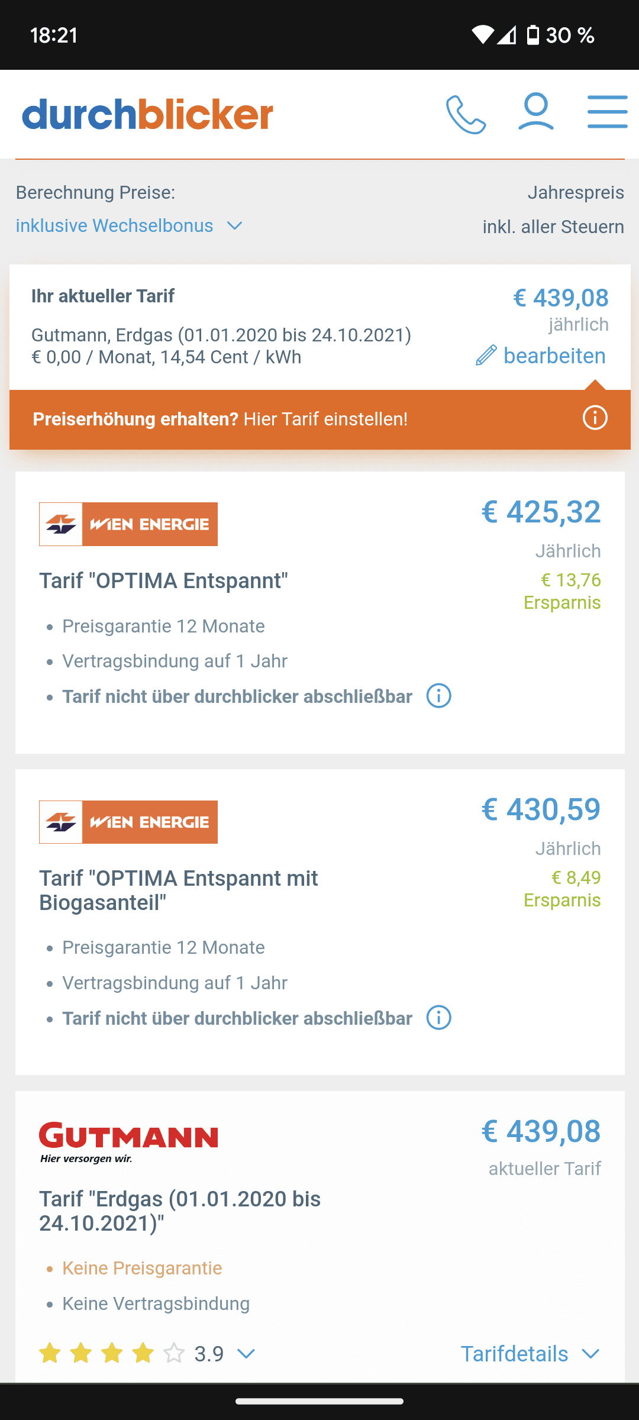Screen dimensions: 639x1420
Task: Tap info icon beside OPTIMA Entspannt restriction note
Action: 438,696
